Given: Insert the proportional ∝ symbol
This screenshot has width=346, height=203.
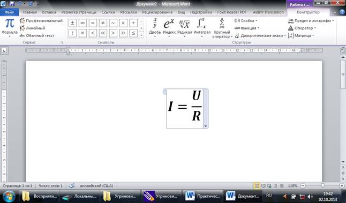Looking at the screenshot, I should click(82, 33).
